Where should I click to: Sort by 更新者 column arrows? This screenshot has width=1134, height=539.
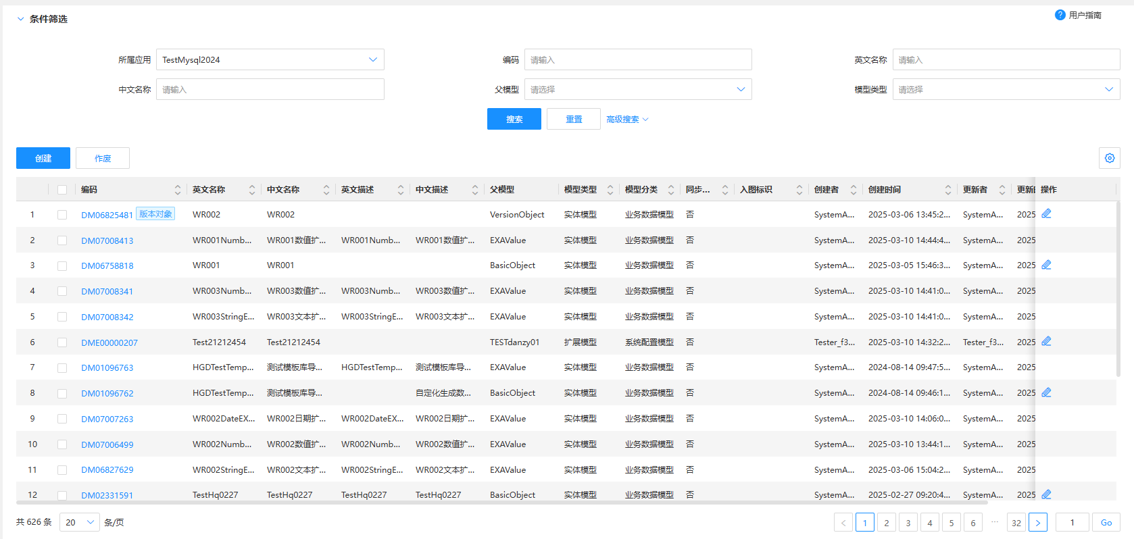(1002, 190)
